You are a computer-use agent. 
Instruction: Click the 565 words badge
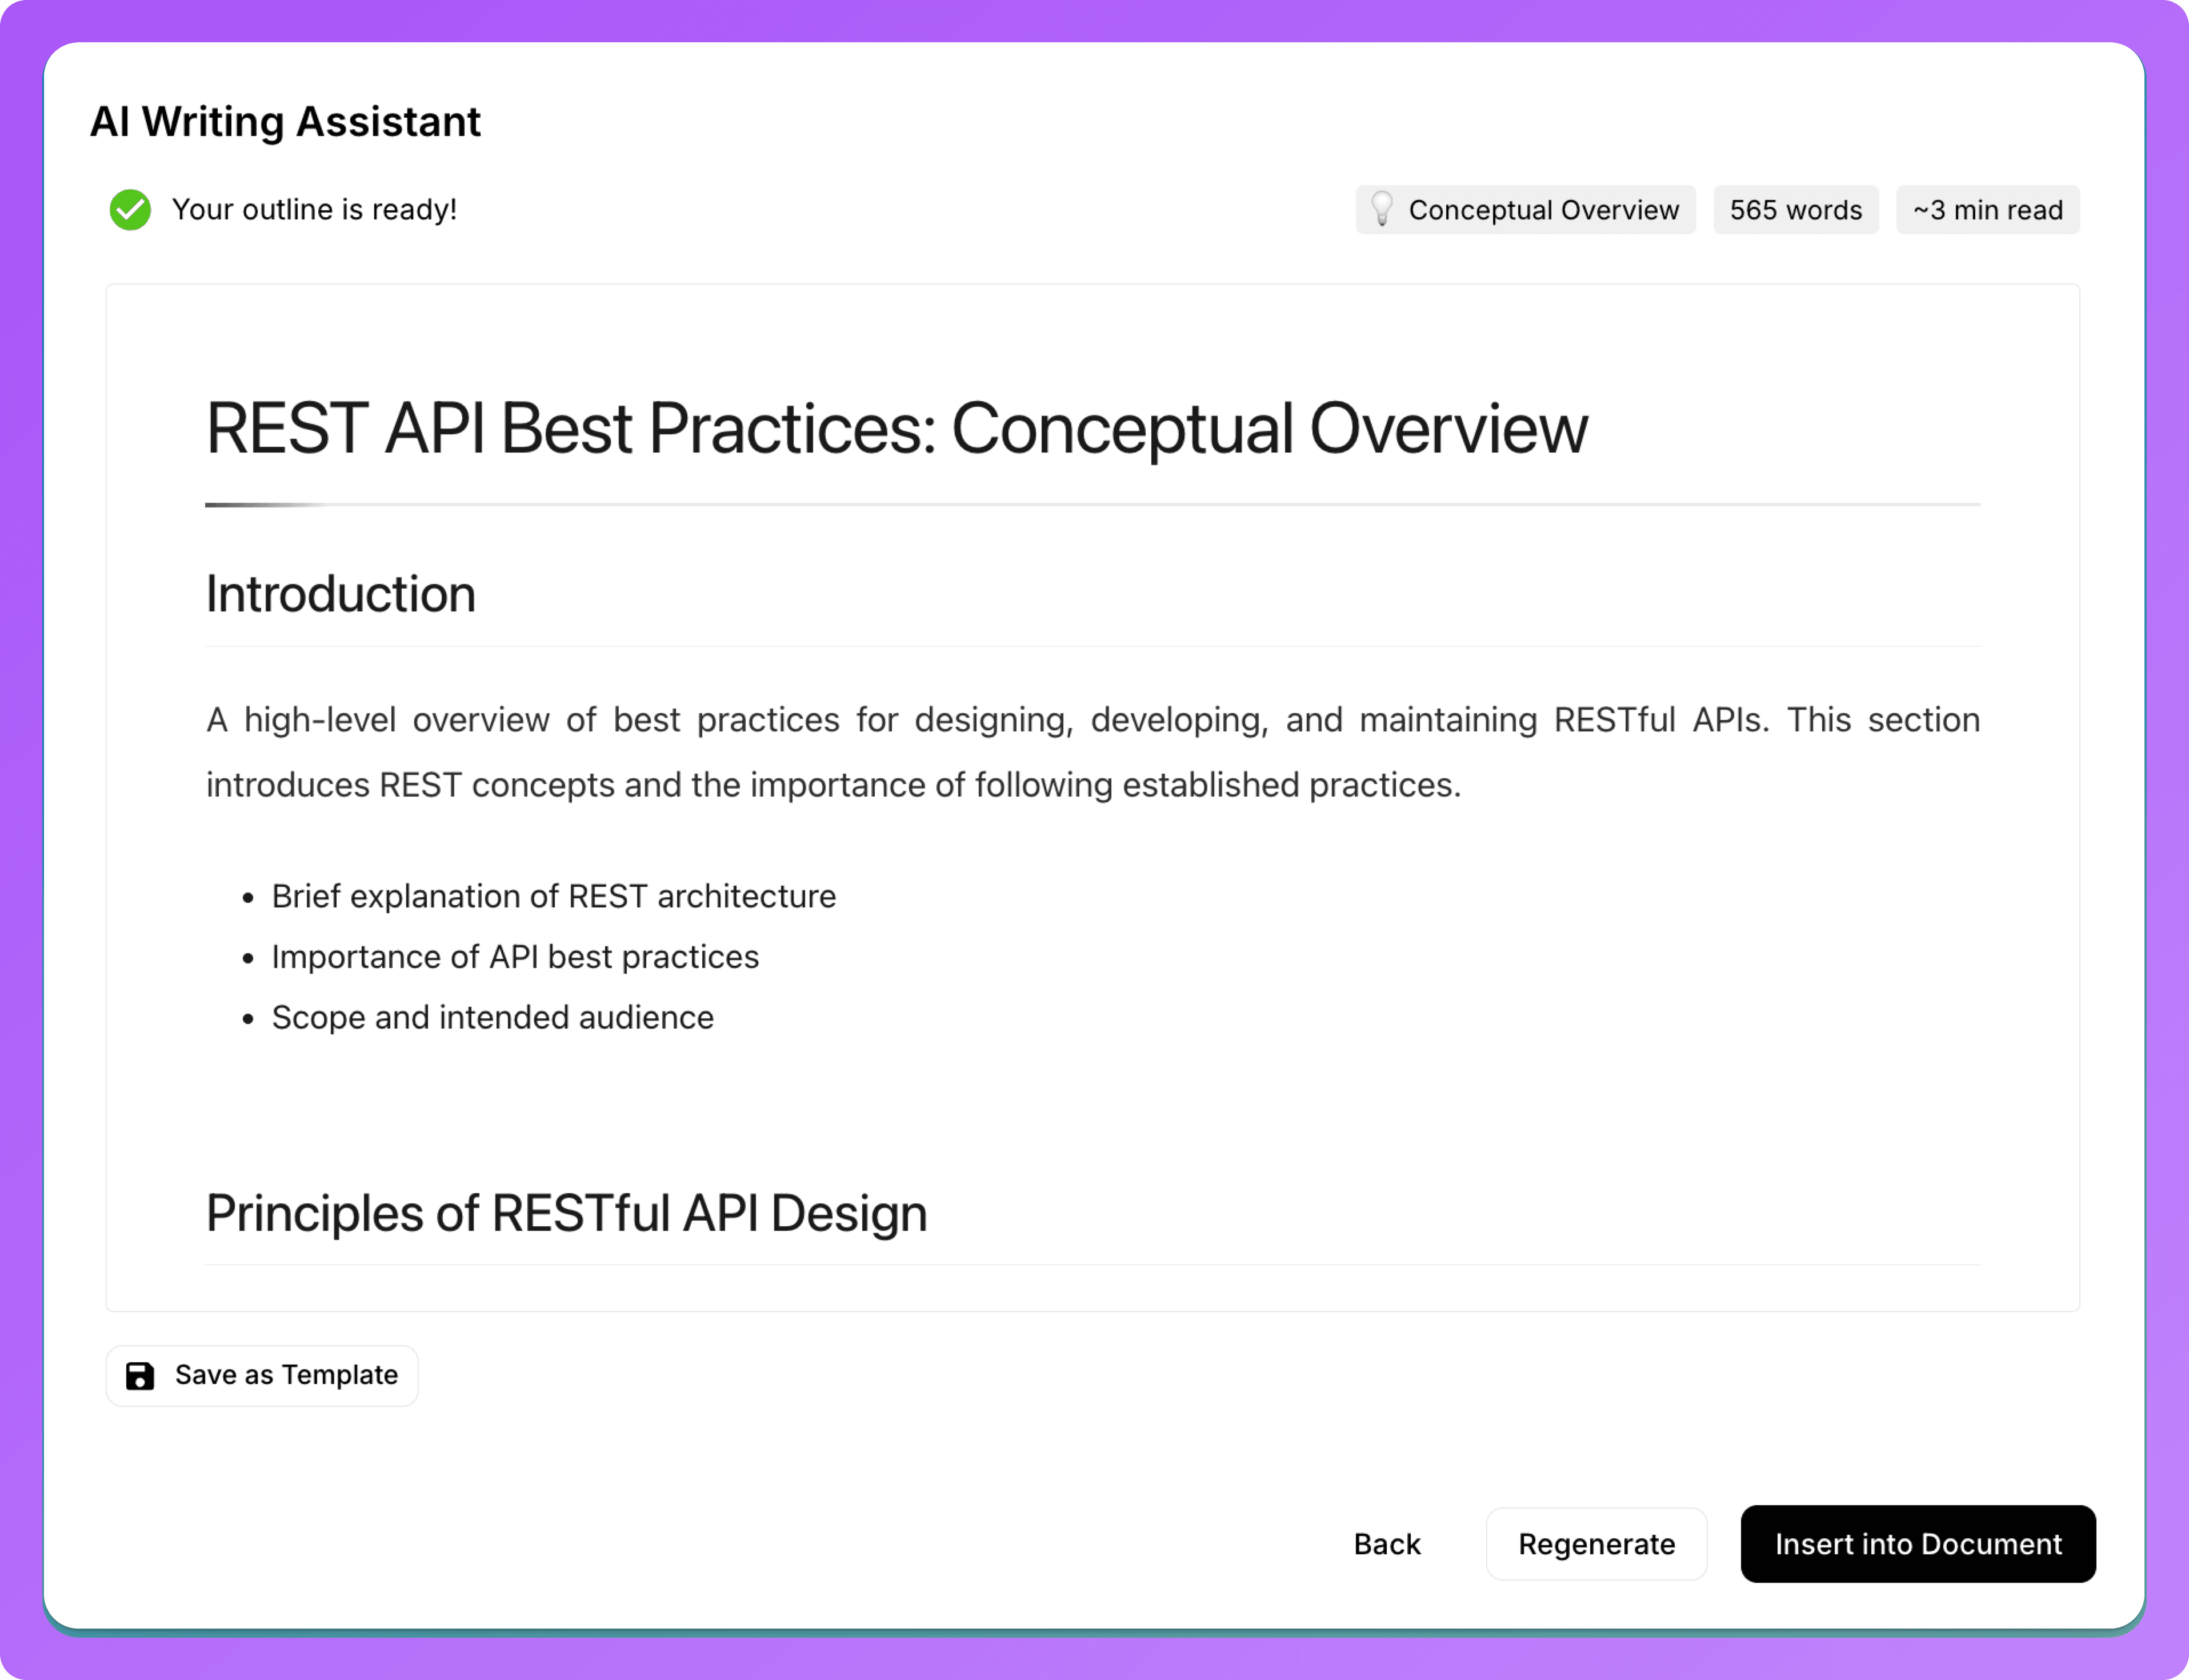(1795, 210)
